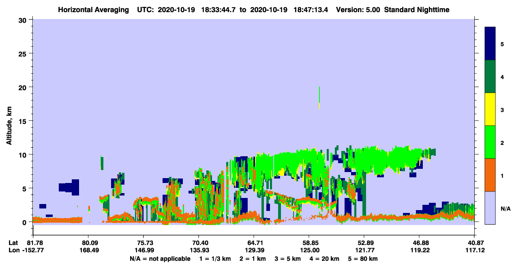This screenshot has height=270, width=527.
Task: Click the '2 = 1 km' legend entry
Action: click(253, 259)
